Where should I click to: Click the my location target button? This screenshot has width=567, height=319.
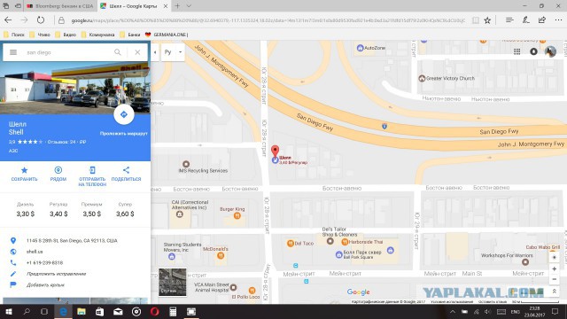pyautogui.click(x=554, y=257)
